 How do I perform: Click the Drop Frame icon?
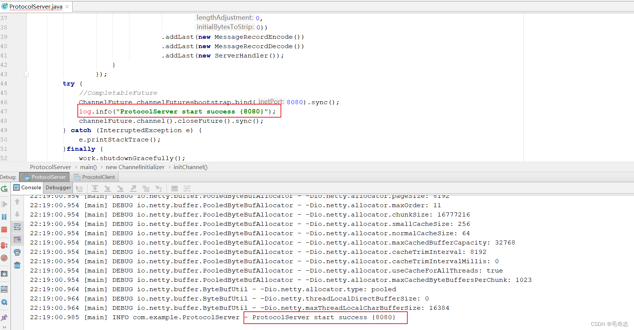146,189
